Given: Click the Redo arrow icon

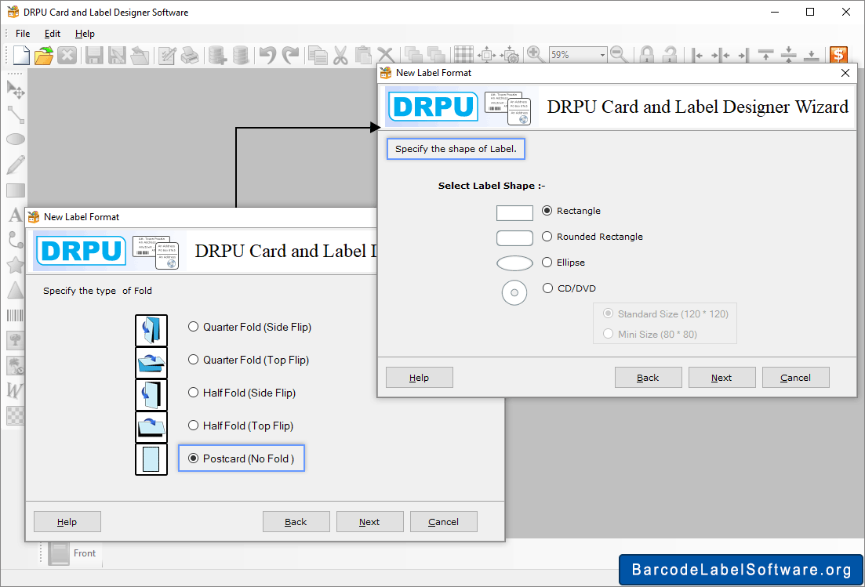Looking at the screenshot, I should click(290, 55).
